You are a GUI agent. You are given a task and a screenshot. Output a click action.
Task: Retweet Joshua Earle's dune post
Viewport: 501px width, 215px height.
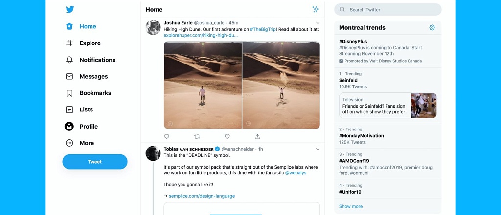[x=197, y=136]
